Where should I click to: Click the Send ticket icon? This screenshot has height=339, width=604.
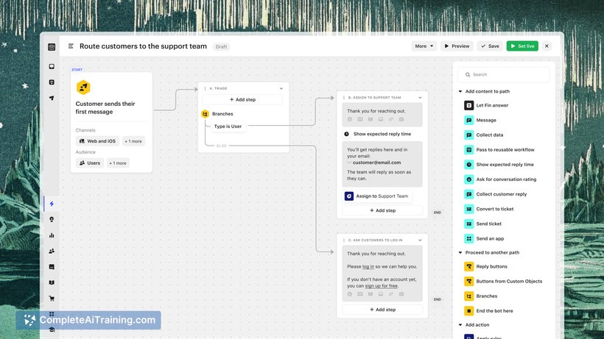(x=468, y=224)
